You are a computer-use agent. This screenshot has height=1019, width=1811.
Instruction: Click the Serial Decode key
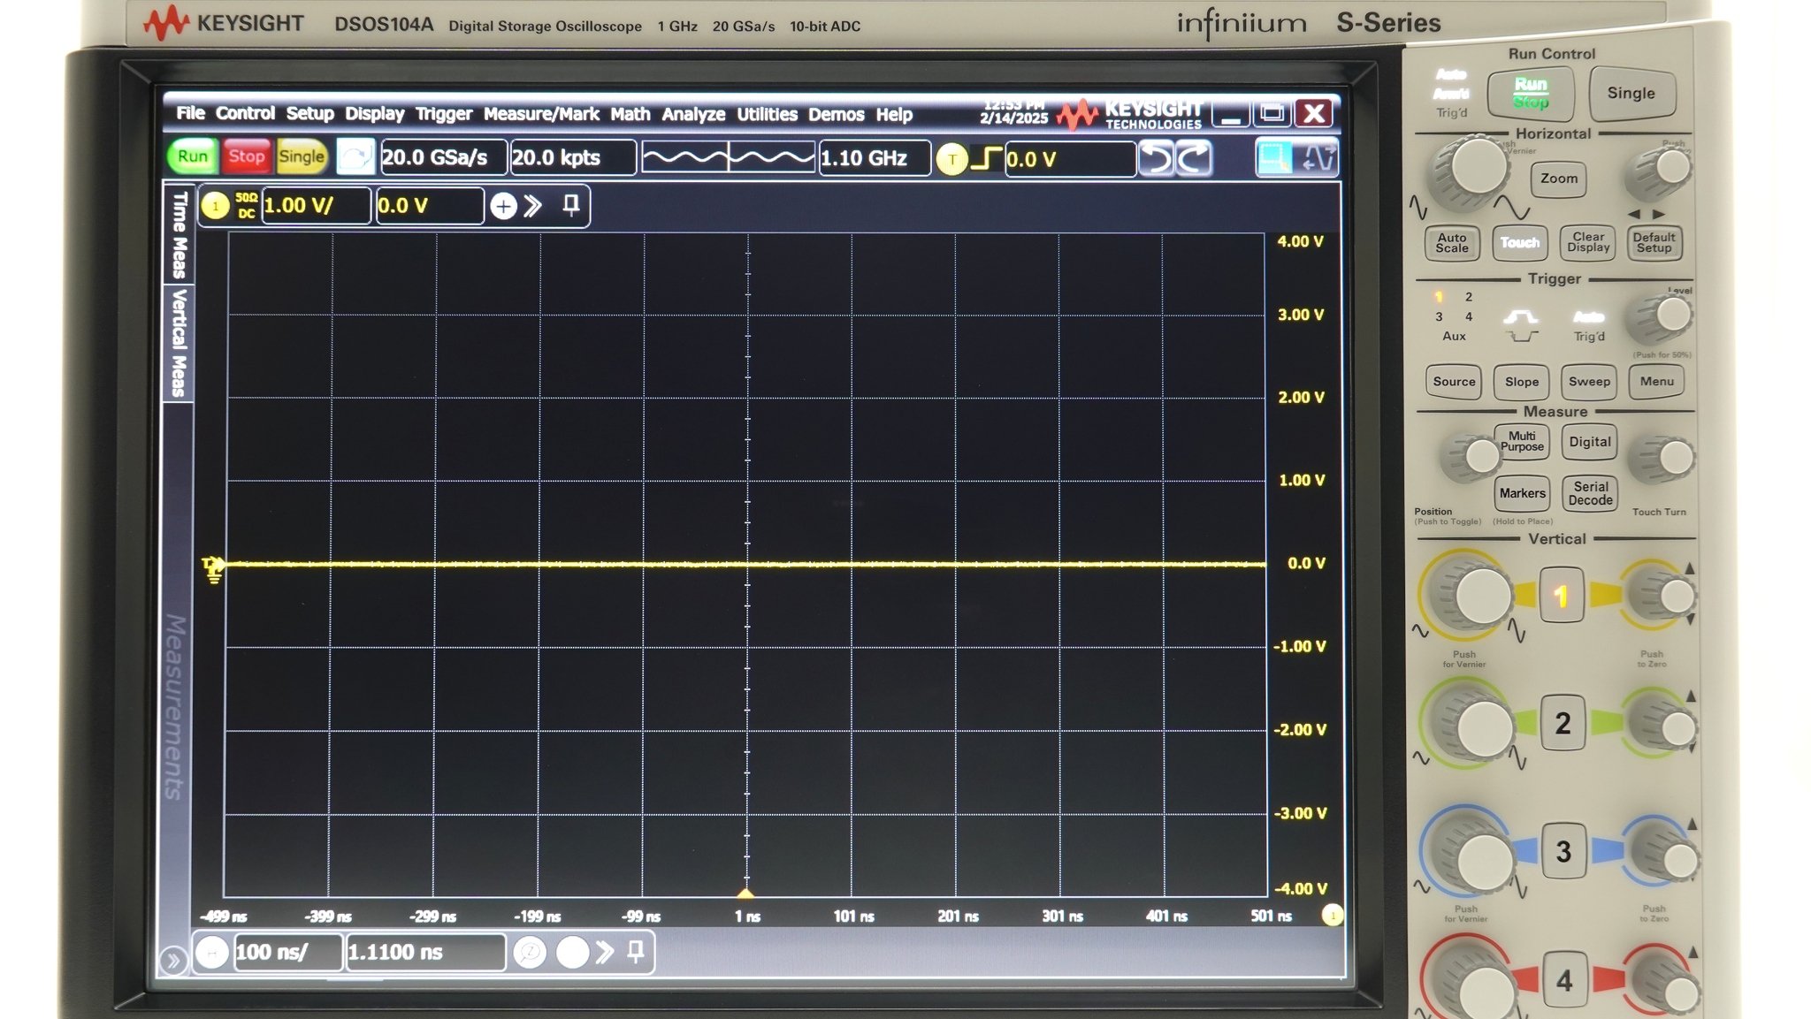click(1590, 493)
